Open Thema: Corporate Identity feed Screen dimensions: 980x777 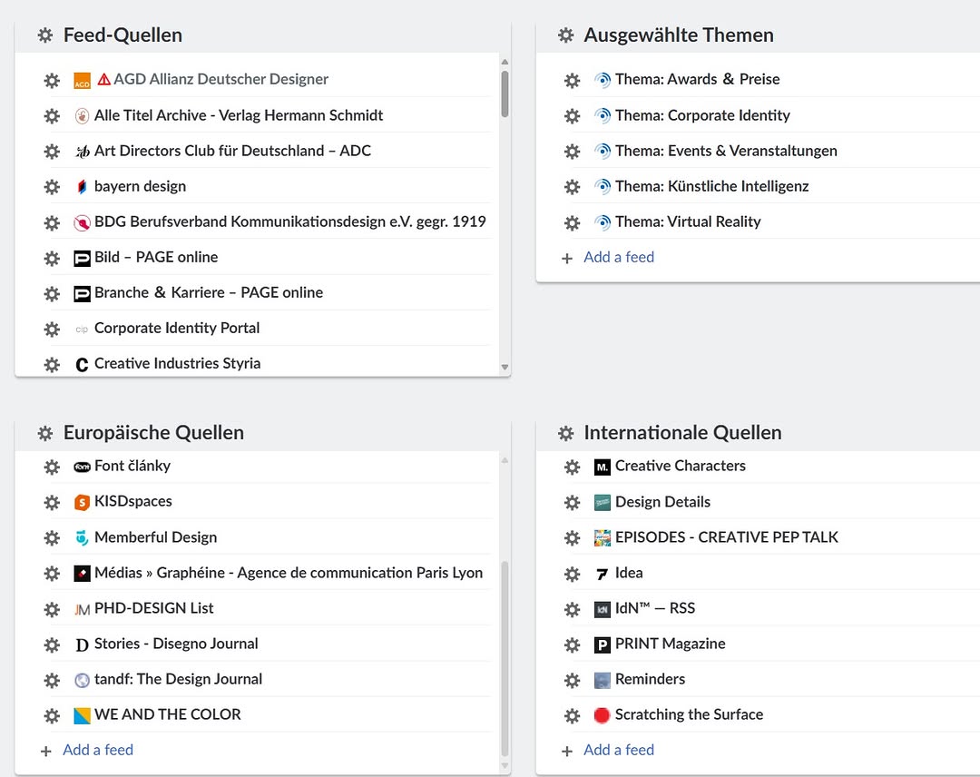tap(701, 115)
